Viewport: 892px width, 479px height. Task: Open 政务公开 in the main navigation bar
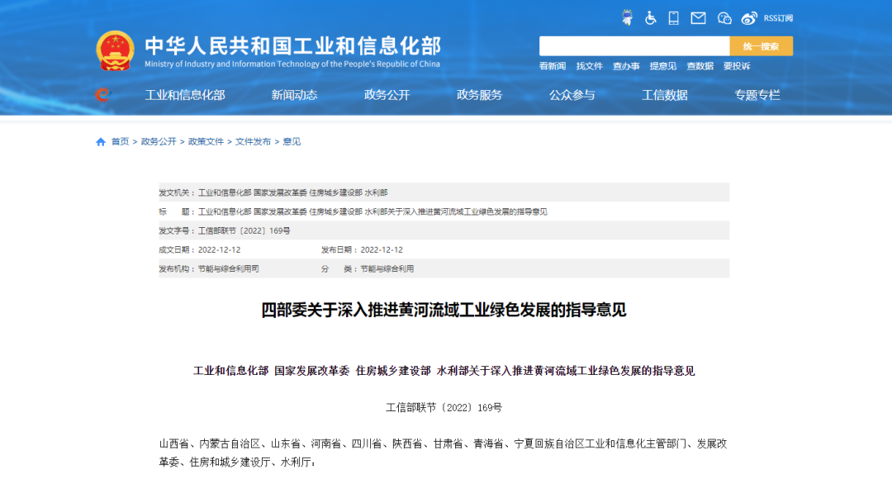click(387, 95)
